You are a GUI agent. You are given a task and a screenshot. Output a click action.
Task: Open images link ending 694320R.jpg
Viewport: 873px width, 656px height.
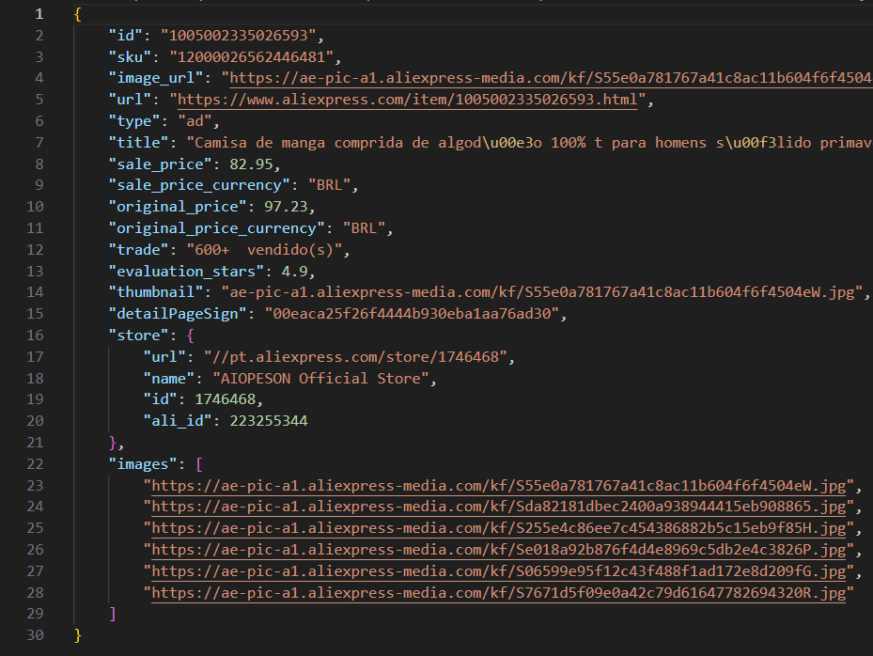point(498,592)
